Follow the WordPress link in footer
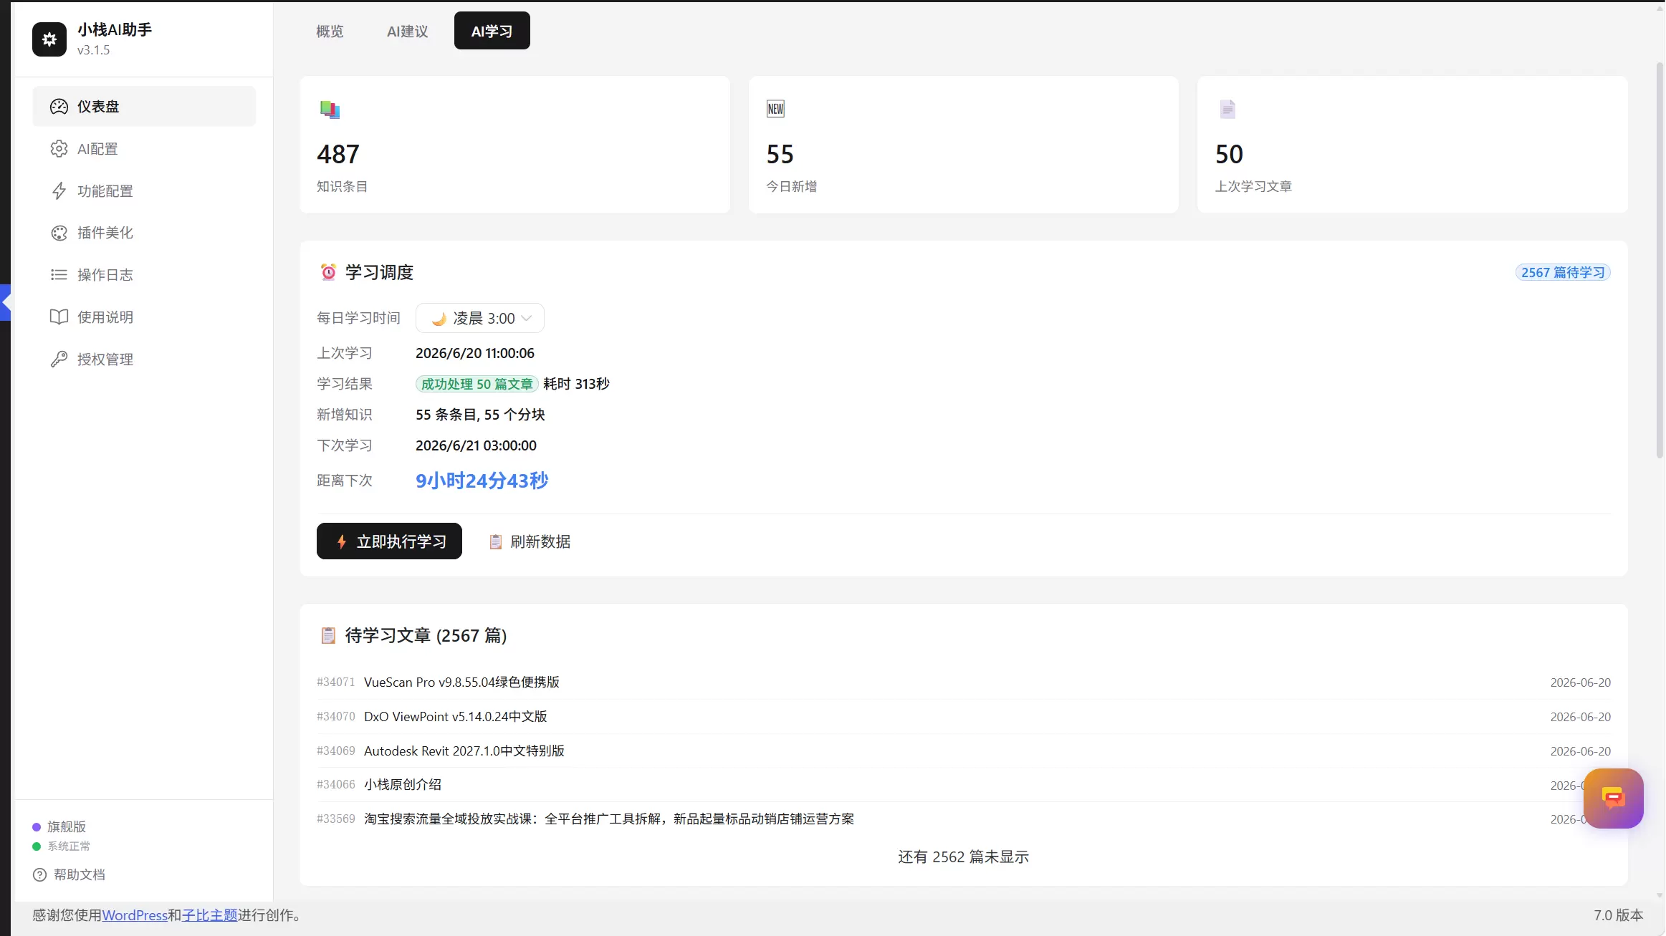The image size is (1666, 936). tap(135, 915)
